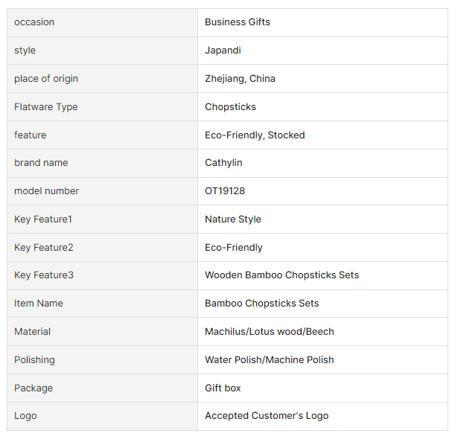Viewport: 458px width, 439px height.
Task: Click 'Accepted Customer's Logo' value
Action: (x=267, y=416)
